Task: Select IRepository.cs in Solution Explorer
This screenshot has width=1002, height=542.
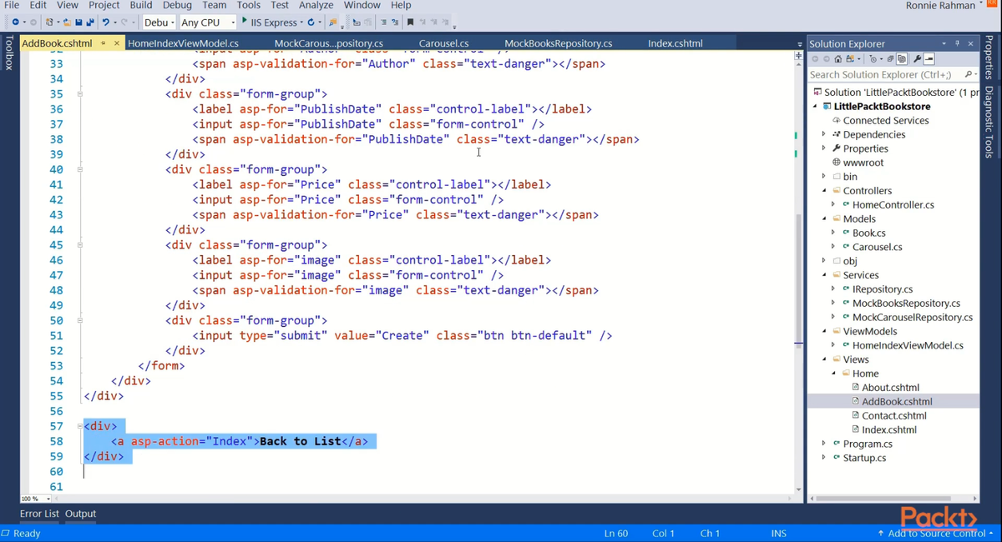Action: 882,289
